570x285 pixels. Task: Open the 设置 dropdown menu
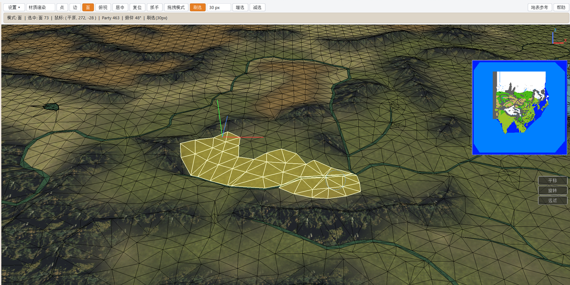(x=14, y=7)
